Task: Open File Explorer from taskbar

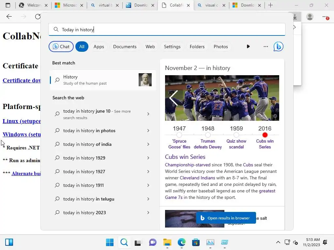Action: tap(167, 242)
